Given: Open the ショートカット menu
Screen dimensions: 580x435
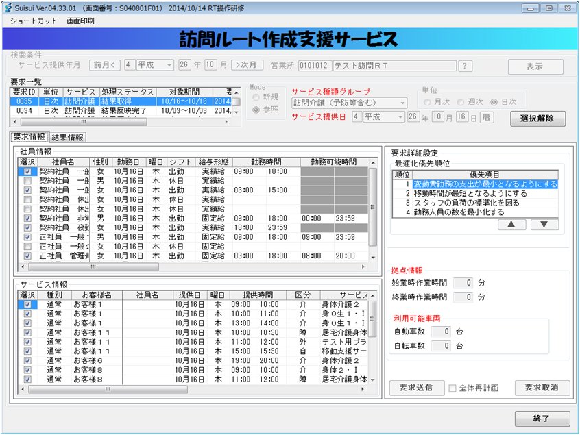Looking at the screenshot, I should click(x=34, y=21).
